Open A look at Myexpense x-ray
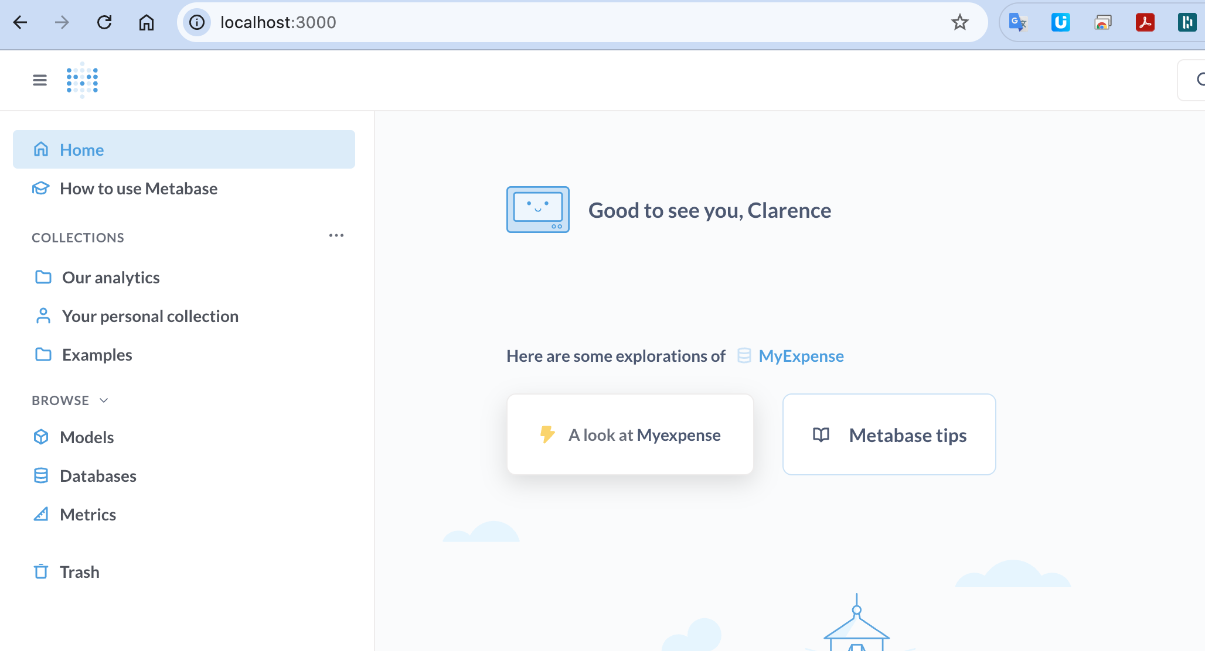 pyautogui.click(x=630, y=434)
